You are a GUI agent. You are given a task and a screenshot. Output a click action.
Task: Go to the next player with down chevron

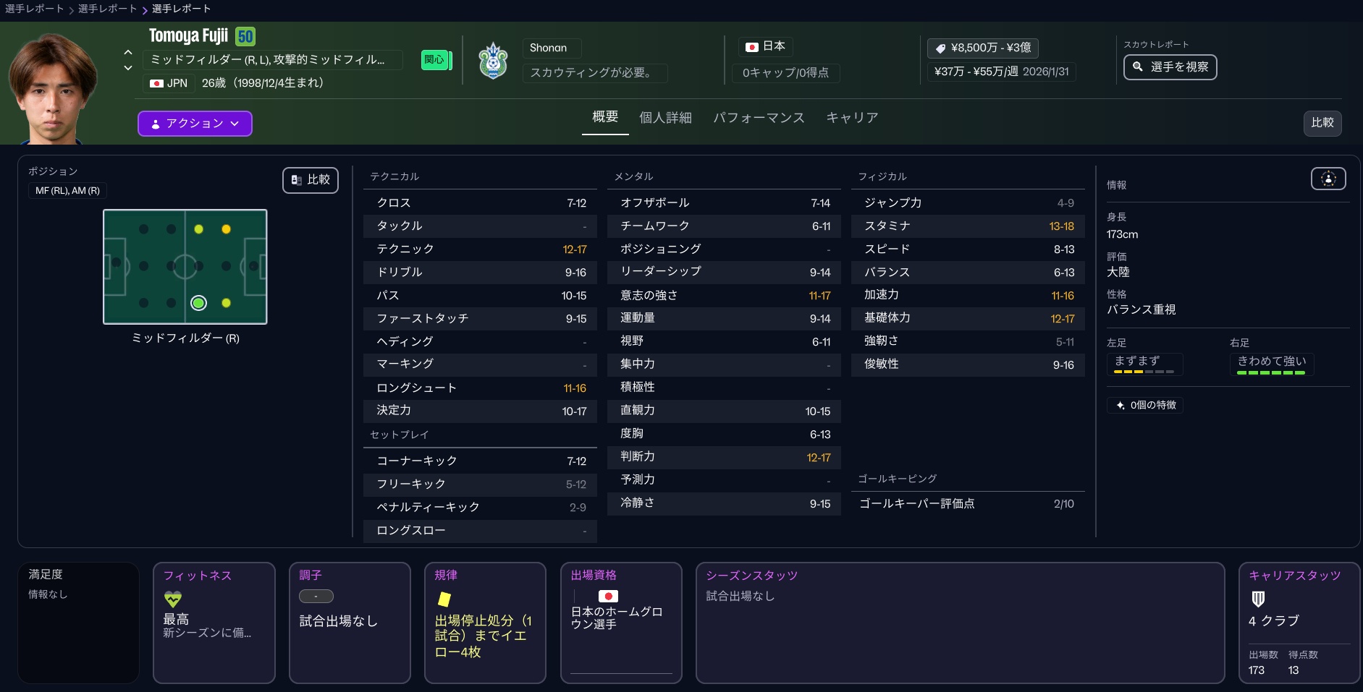pos(128,68)
